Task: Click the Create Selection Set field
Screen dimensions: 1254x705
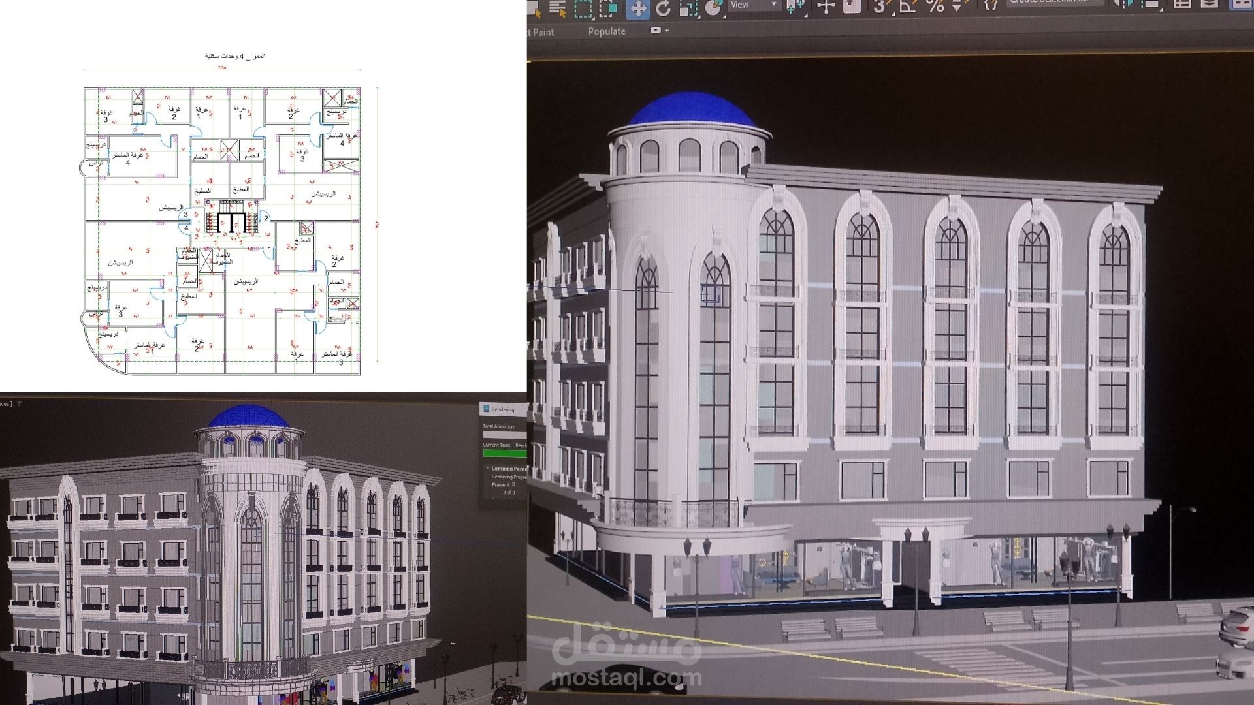Action: tap(1055, 3)
